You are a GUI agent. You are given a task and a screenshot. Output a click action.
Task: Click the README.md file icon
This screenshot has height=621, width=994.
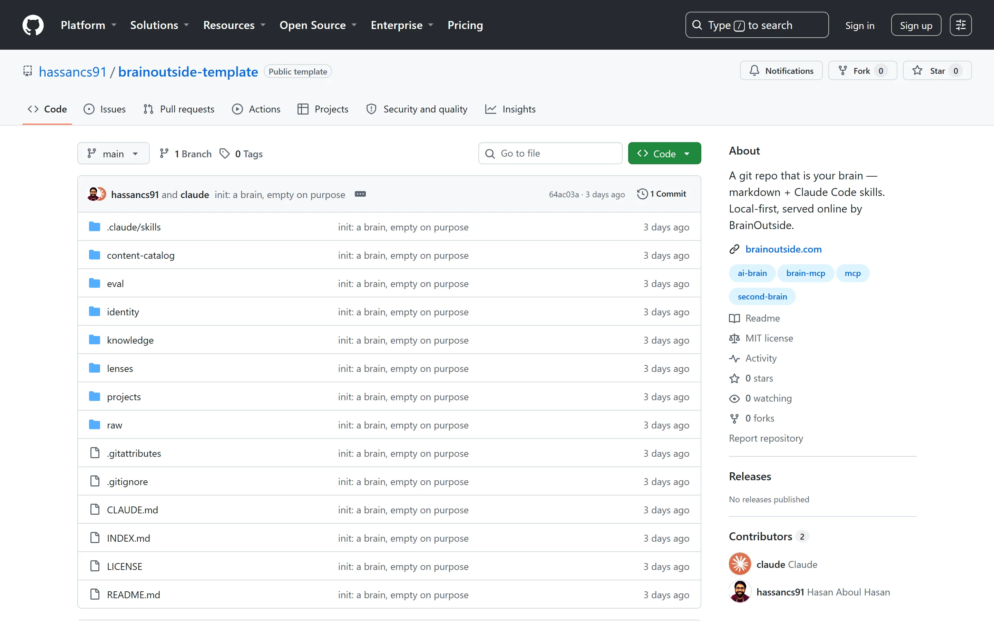point(95,595)
